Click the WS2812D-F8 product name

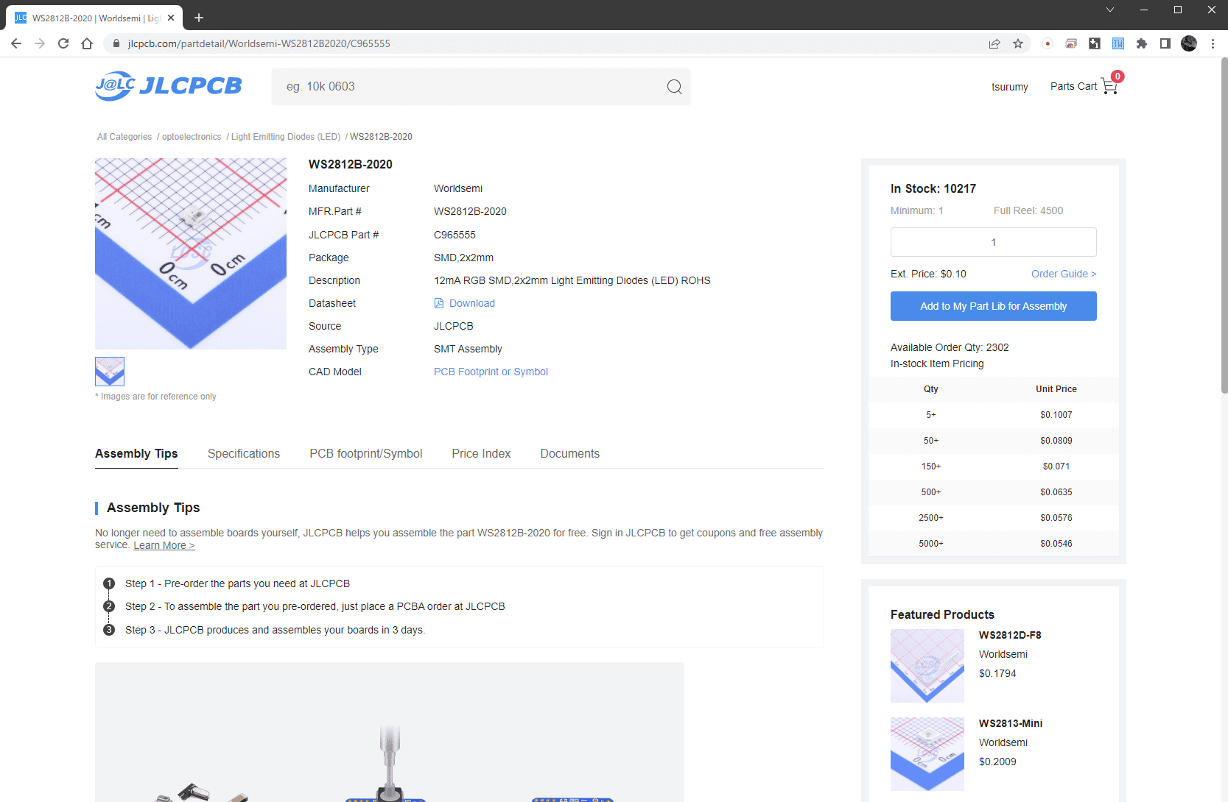[1010, 635]
